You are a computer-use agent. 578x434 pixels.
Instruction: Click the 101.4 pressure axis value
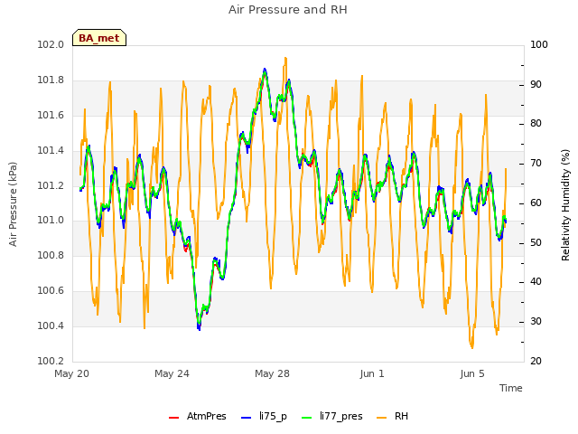51,150
